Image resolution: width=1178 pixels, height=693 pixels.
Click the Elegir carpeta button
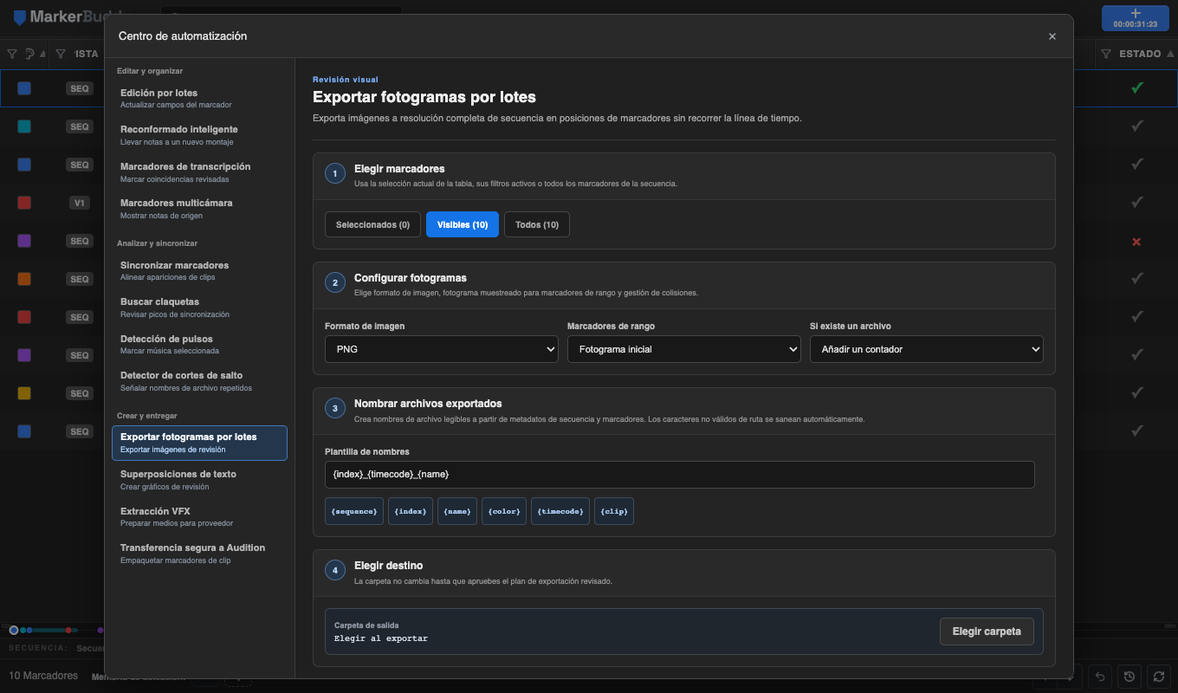[987, 631]
